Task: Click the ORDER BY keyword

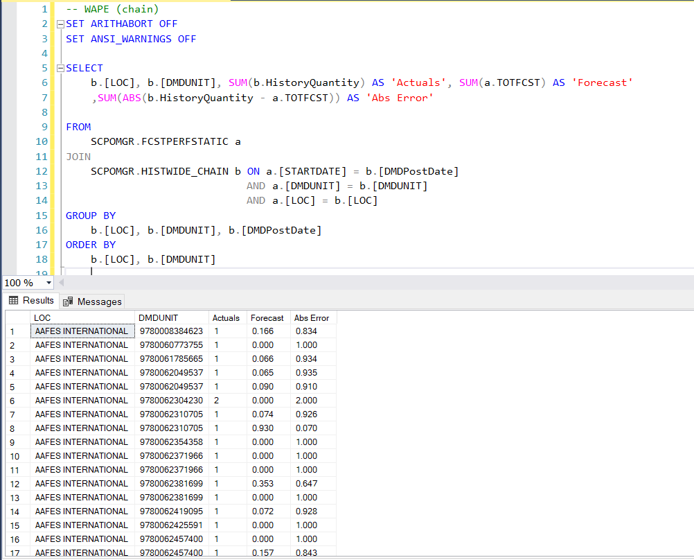Action: tap(91, 245)
